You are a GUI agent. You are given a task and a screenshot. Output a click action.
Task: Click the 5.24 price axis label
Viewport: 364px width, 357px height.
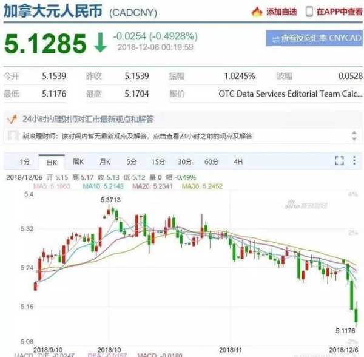pyautogui.click(x=27, y=268)
